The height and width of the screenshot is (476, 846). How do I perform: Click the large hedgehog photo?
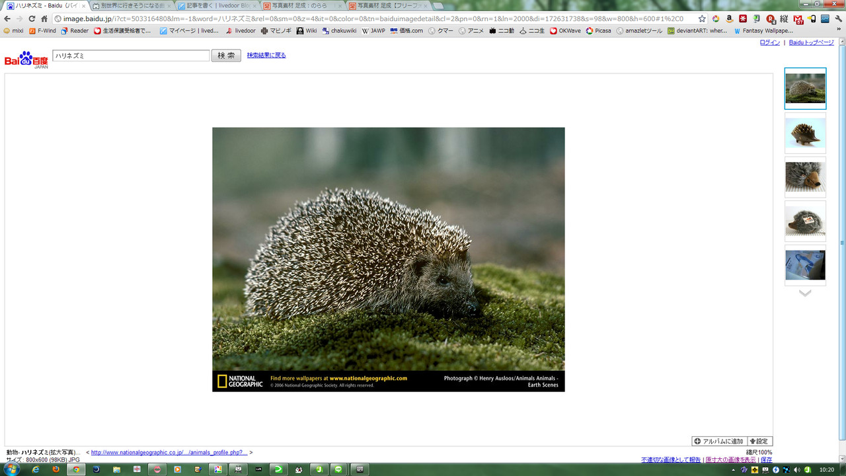389,259
